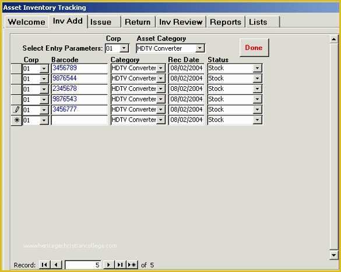
Task: Click barcode field containing 3456777
Action: tap(80, 109)
